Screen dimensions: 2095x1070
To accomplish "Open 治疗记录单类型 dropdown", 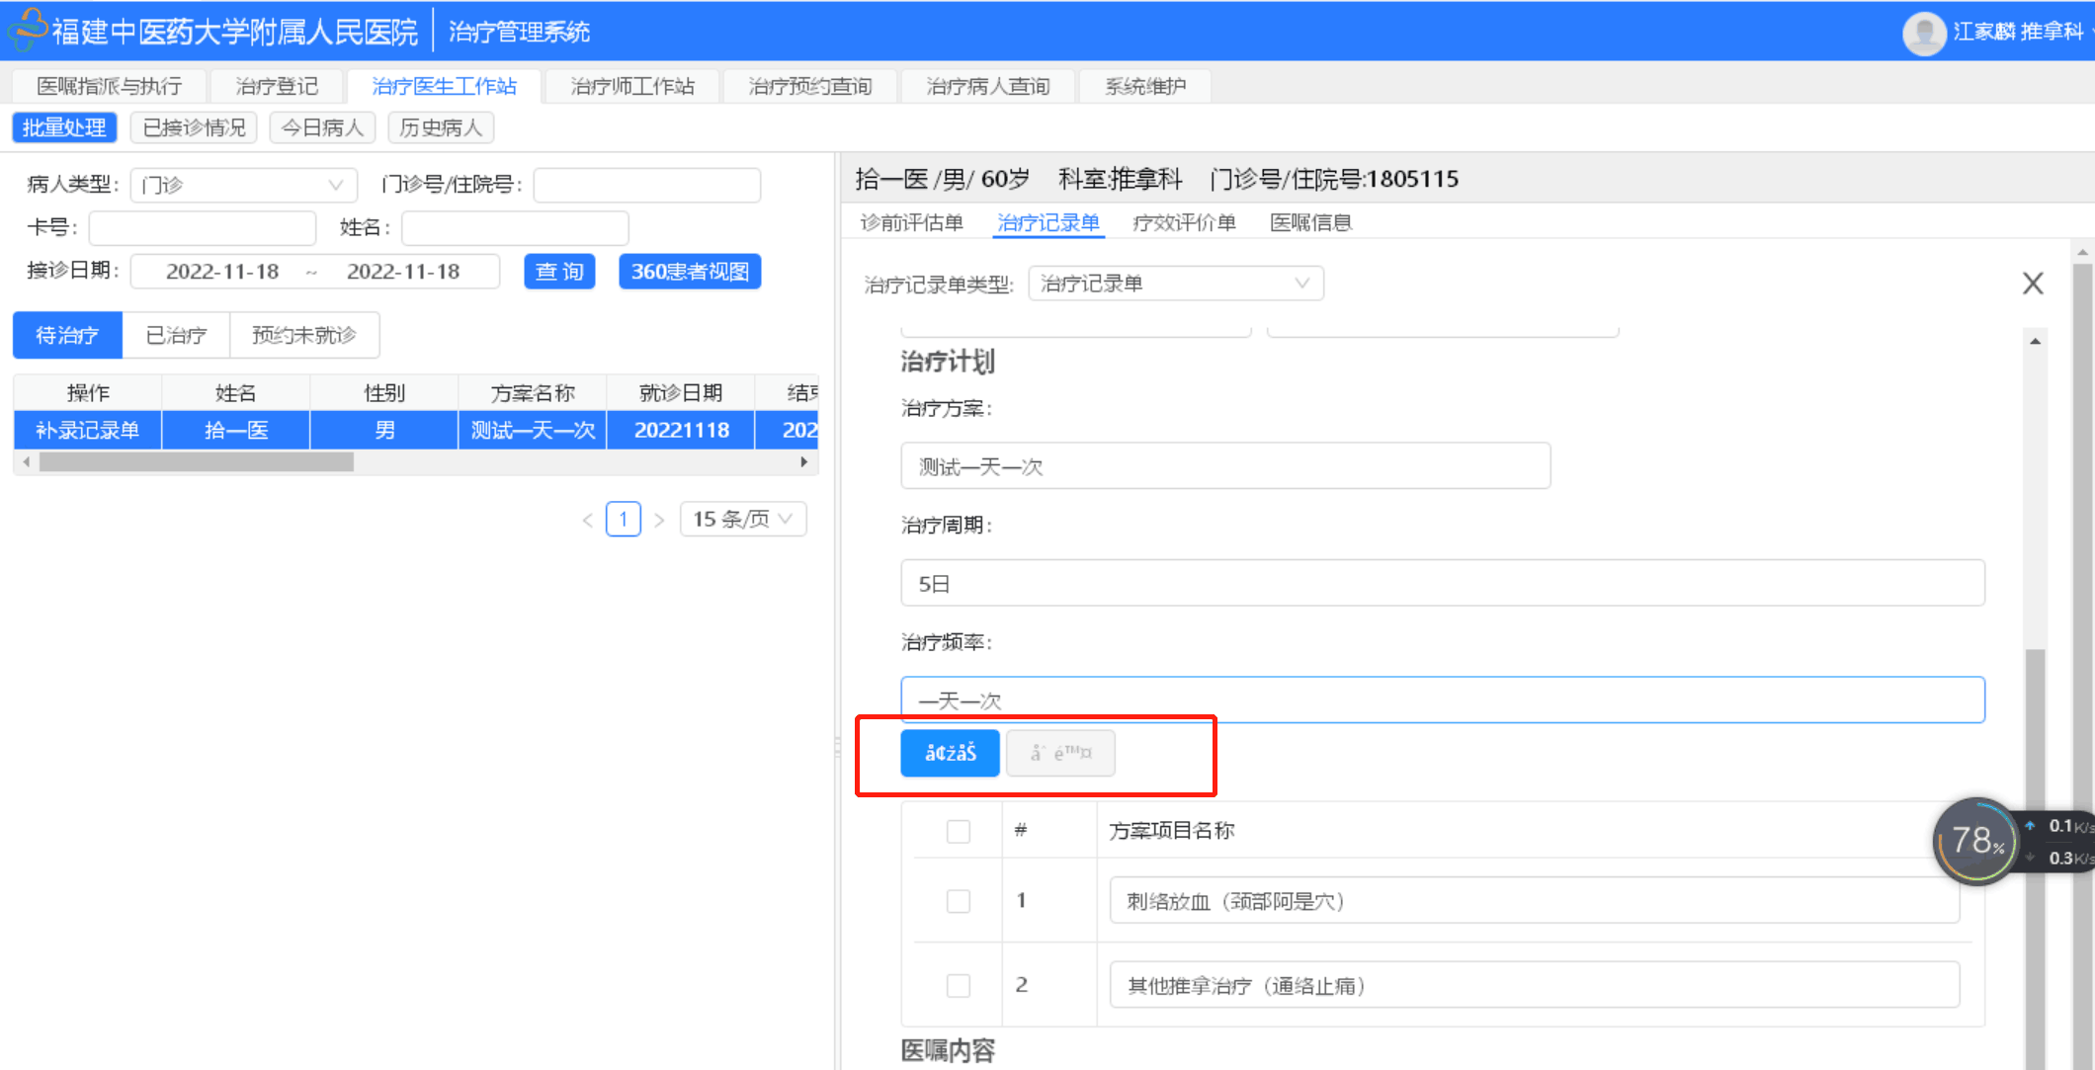I will pos(1175,284).
